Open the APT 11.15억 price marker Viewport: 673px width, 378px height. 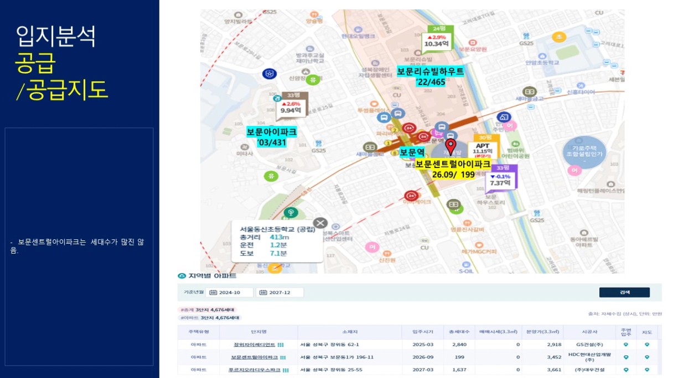click(483, 148)
